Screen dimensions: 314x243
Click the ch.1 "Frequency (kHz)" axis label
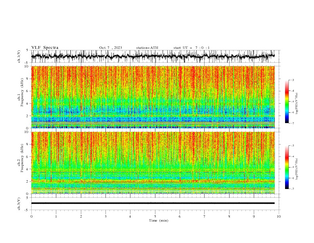pos(22,92)
